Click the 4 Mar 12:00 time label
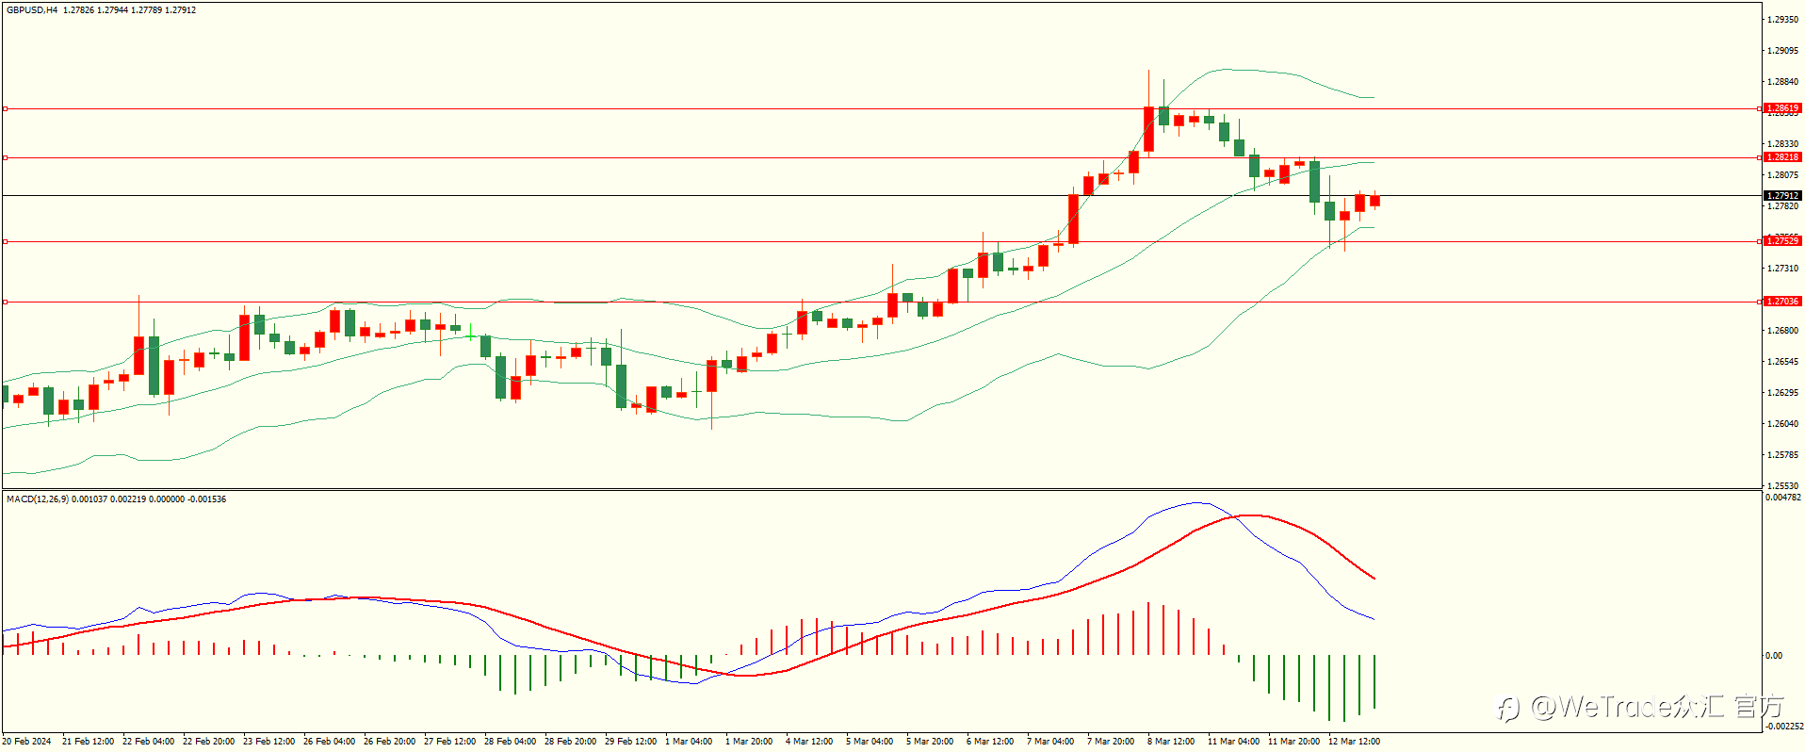This screenshot has height=752, width=1805. 809,742
